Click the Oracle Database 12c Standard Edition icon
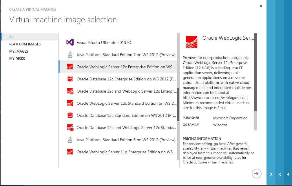The image size is (292, 186). tap(70, 115)
